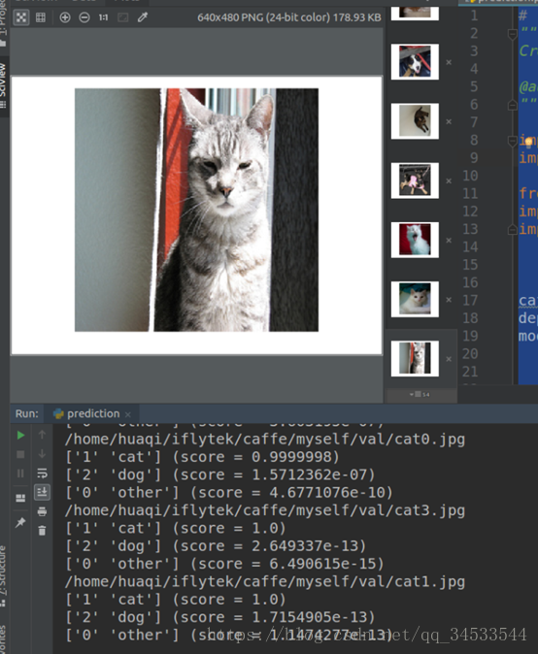Select the yawning white cat thumbnail
This screenshot has width=538, height=654.
coord(415,240)
